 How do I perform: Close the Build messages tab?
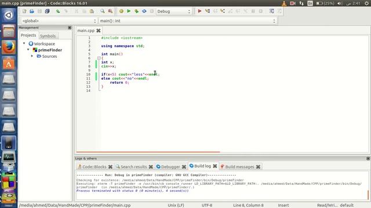click(258, 167)
